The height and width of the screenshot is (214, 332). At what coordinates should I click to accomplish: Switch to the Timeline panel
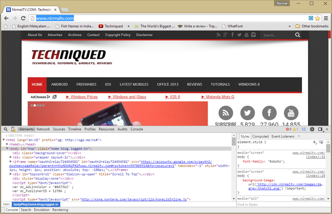point(75,129)
